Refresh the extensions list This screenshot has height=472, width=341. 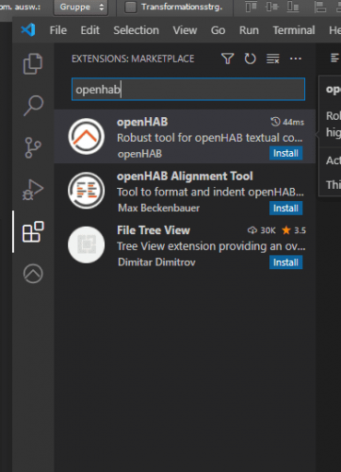[x=251, y=59]
